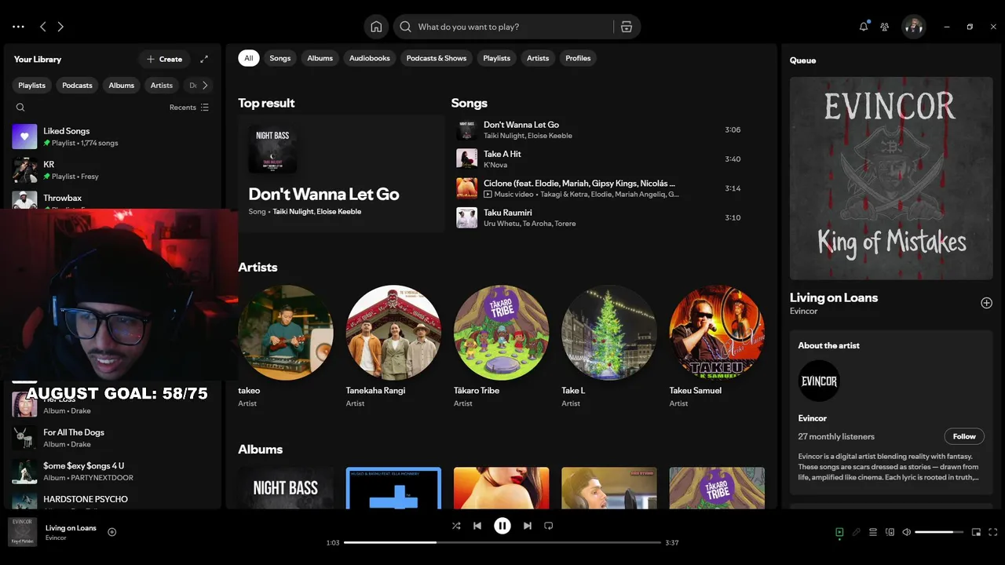Open the notifications bell
The width and height of the screenshot is (1005, 565).
coord(864,27)
